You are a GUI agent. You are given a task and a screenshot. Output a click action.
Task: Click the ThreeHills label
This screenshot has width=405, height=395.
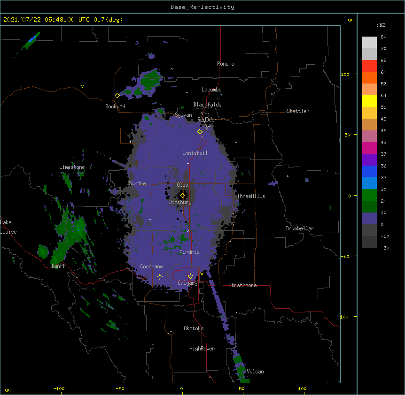pyautogui.click(x=251, y=196)
